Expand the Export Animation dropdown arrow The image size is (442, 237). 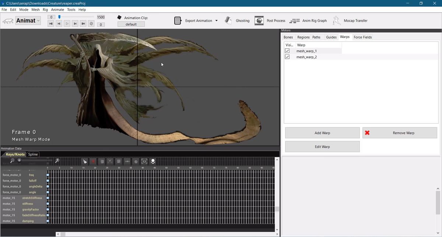click(x=216, y=21)
